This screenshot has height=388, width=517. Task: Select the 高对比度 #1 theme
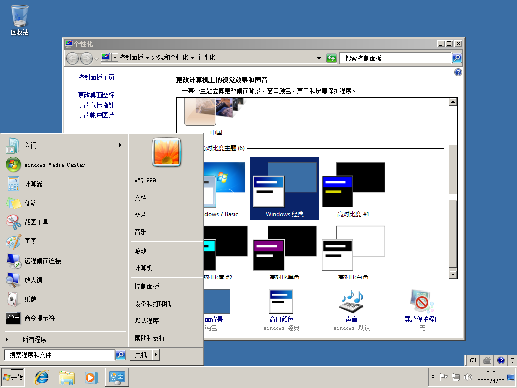point(353,188)
